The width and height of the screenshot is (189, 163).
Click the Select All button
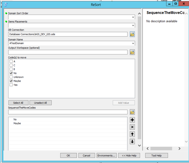tap(18, 103)
